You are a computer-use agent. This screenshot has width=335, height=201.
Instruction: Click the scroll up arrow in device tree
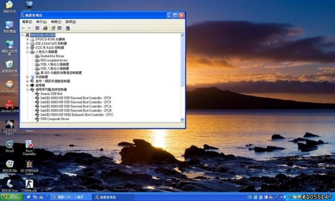coord(183,35)
